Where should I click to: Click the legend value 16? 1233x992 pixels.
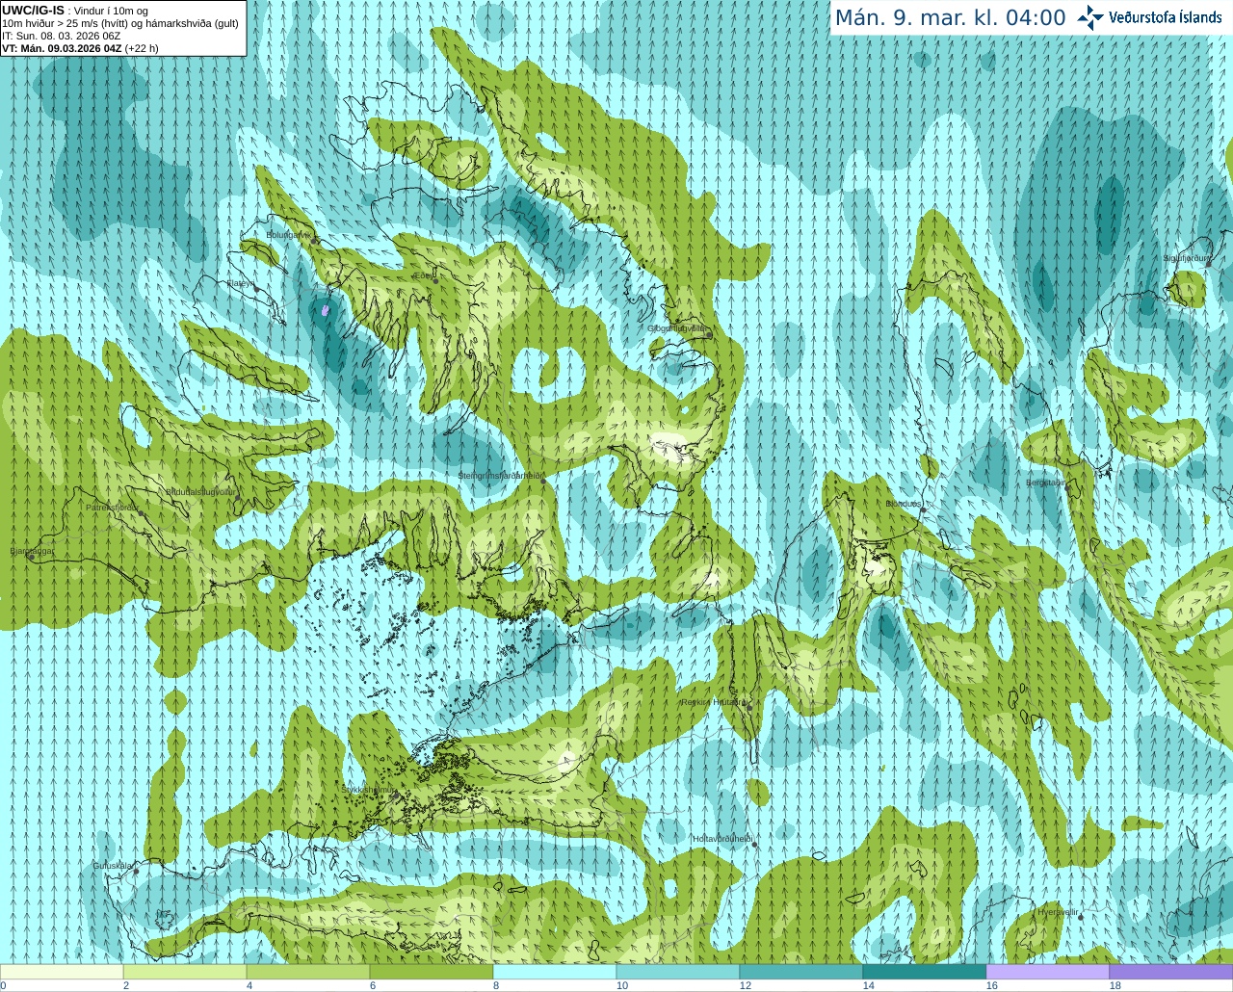991,985
